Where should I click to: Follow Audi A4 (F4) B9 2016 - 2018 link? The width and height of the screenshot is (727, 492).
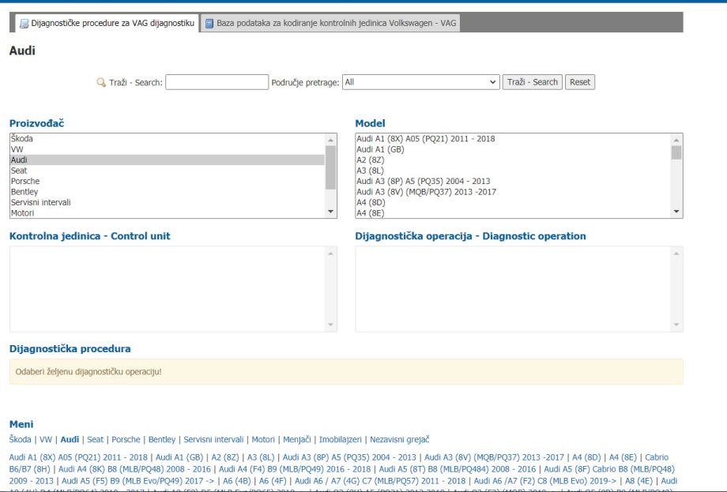(295, 469)
